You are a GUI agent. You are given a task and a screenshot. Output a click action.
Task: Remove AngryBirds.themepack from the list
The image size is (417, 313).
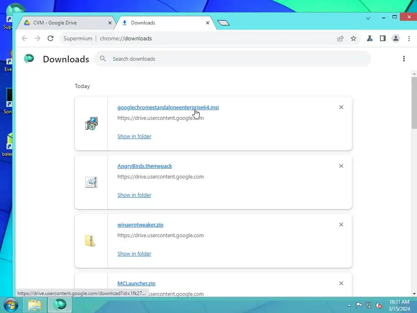(x=341, y=166)
